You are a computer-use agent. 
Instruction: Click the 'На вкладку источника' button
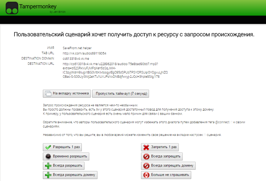(67, 94)
